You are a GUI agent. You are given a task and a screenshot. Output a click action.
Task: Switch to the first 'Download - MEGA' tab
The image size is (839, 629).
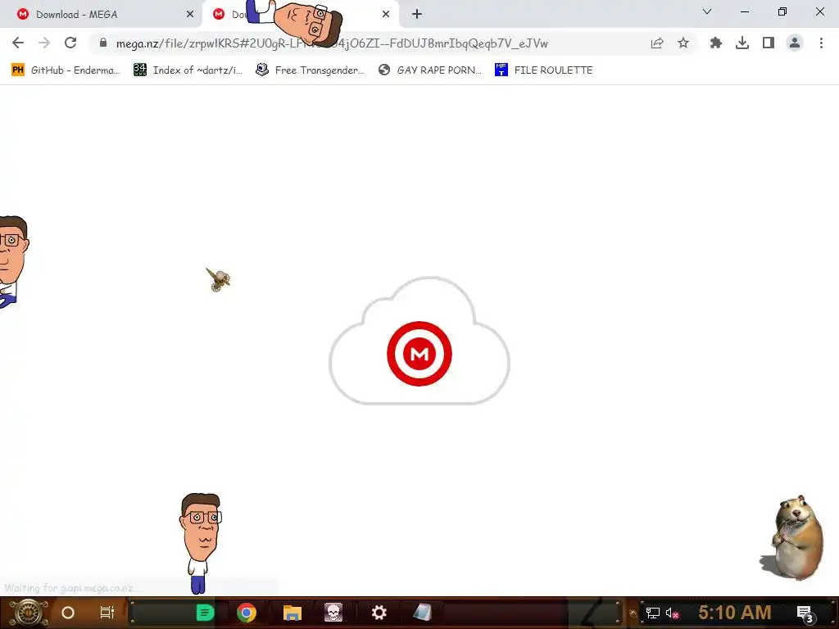click(x=100, y=15)
